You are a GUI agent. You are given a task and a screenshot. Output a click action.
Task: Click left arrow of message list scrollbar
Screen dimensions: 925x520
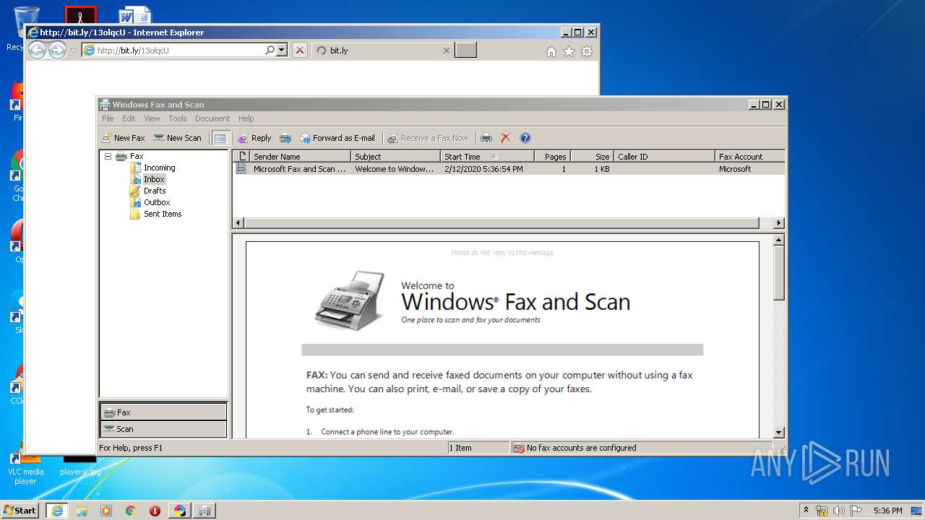point(238,223)
